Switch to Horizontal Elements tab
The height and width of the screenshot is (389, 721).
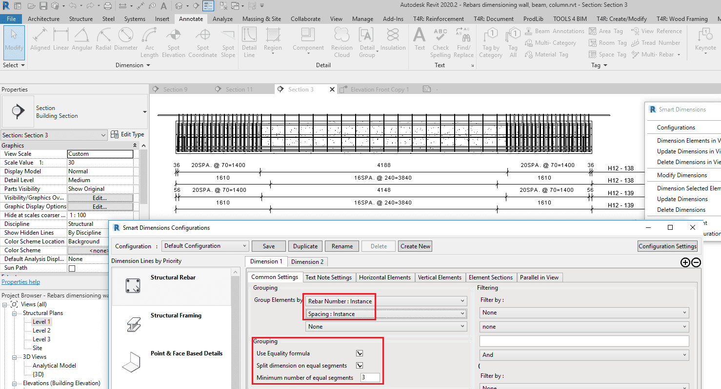tap(385, 278)
